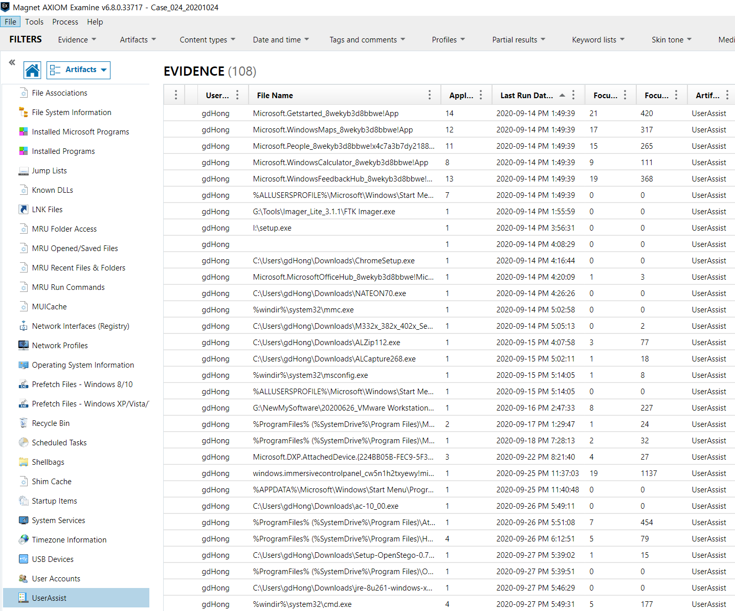The image size is (735, 611).
Task: Click the Prefetch Files - Windows 8/10 icon
Action: pos(24,384)
